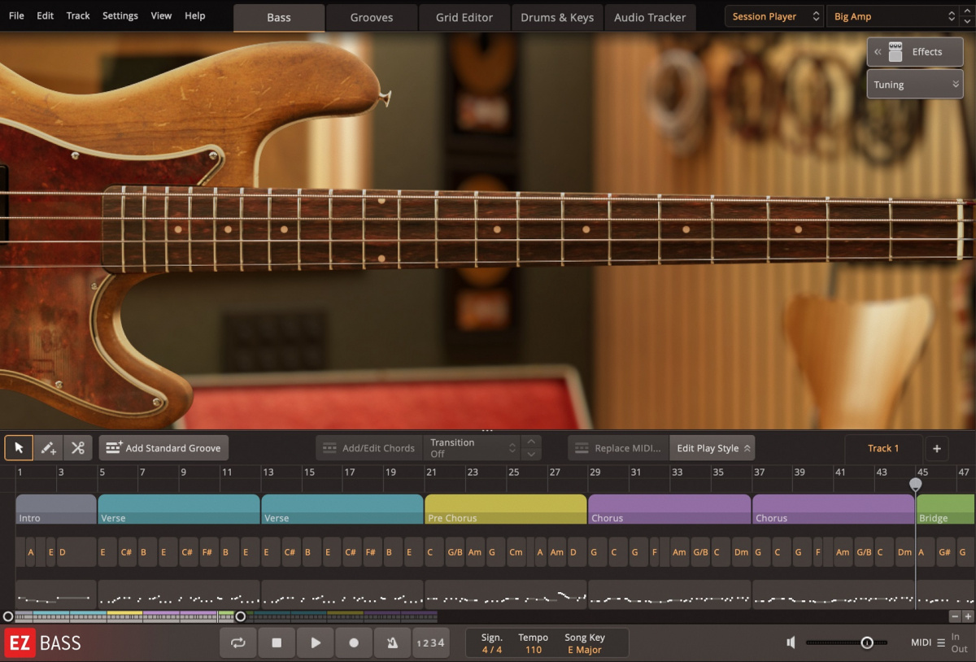Viewport: 976px width, 662px height.
Task: Move the playhead marker on the timeline
Action: point(916,483)
